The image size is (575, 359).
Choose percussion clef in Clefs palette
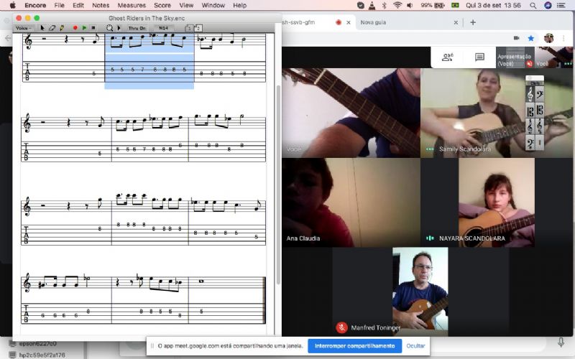point(540,142)
